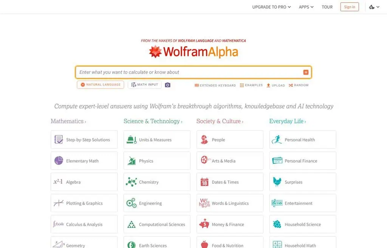
Task: Click the Step-by-Step Solutions notebook icon
Action: pyautogui.click(x=59, y=139)
